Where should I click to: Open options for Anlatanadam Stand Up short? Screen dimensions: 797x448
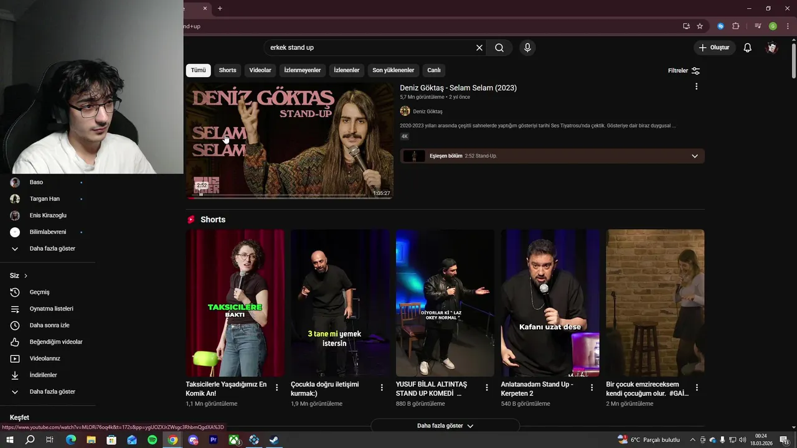tap(592, 388)
